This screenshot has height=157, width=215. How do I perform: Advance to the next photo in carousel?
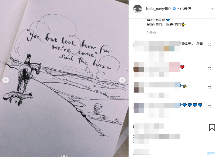(122, 80)
